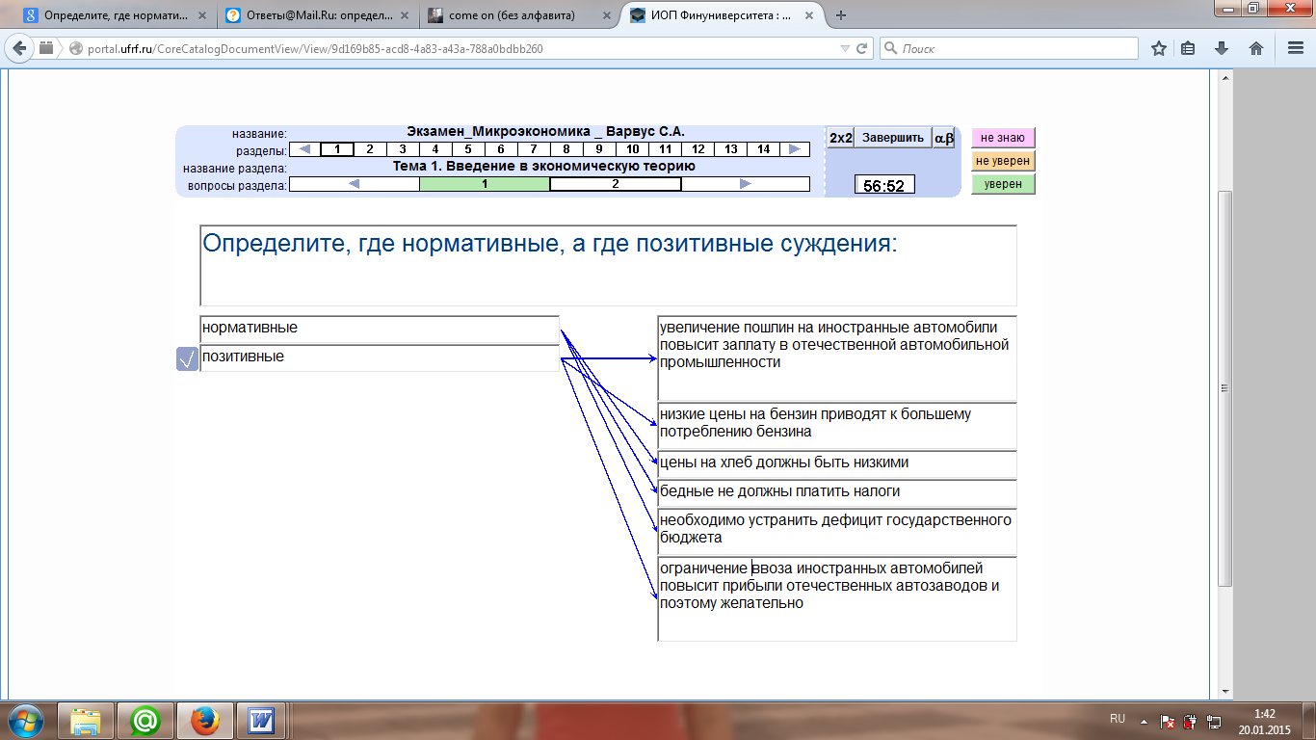Go to previous section with left arrow
The image size is (1316, 740).
pyautogui.click(x=304, y=149)
